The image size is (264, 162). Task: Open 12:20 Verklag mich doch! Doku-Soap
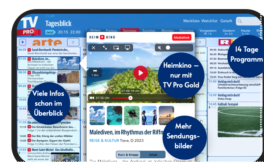235,97
